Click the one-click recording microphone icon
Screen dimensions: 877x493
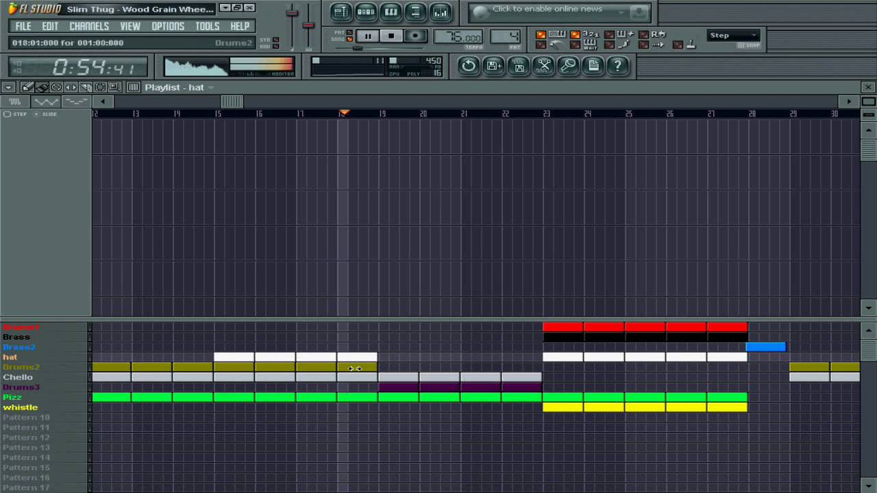click(x=568, y=66)
